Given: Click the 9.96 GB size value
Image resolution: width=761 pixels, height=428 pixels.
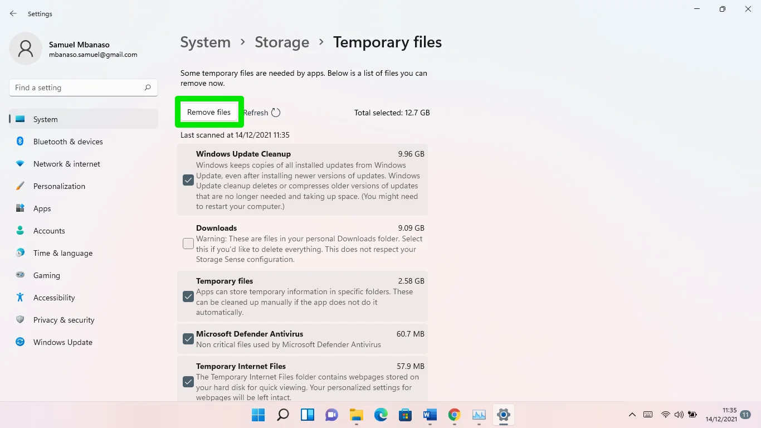Looking at the screenshot, I should point(411,154).
